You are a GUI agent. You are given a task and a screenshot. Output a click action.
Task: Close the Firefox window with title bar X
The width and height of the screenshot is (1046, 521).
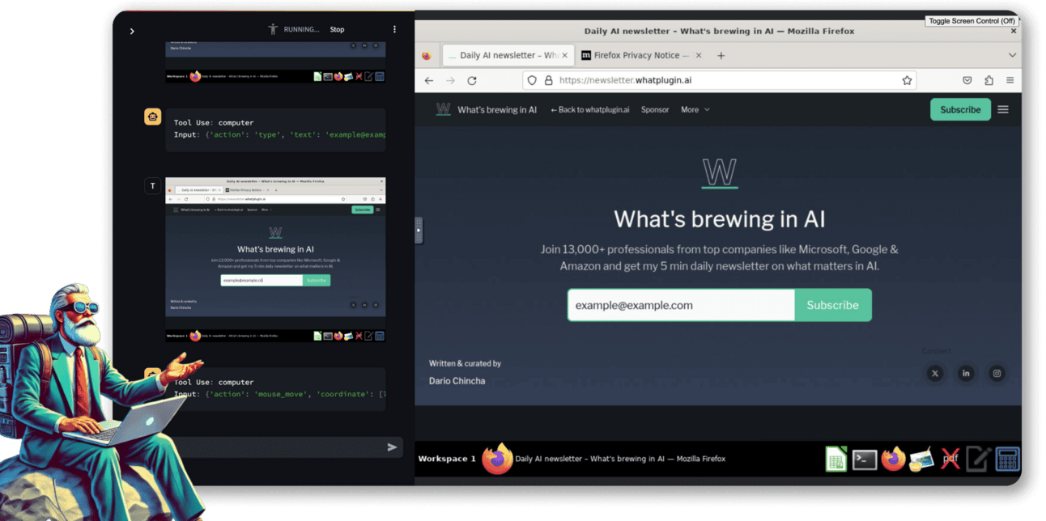click(1014, 31)
